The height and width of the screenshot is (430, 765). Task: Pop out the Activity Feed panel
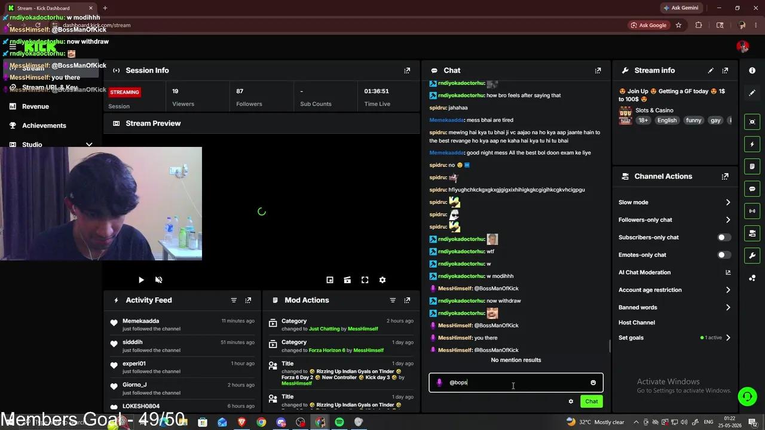point(248,300)
